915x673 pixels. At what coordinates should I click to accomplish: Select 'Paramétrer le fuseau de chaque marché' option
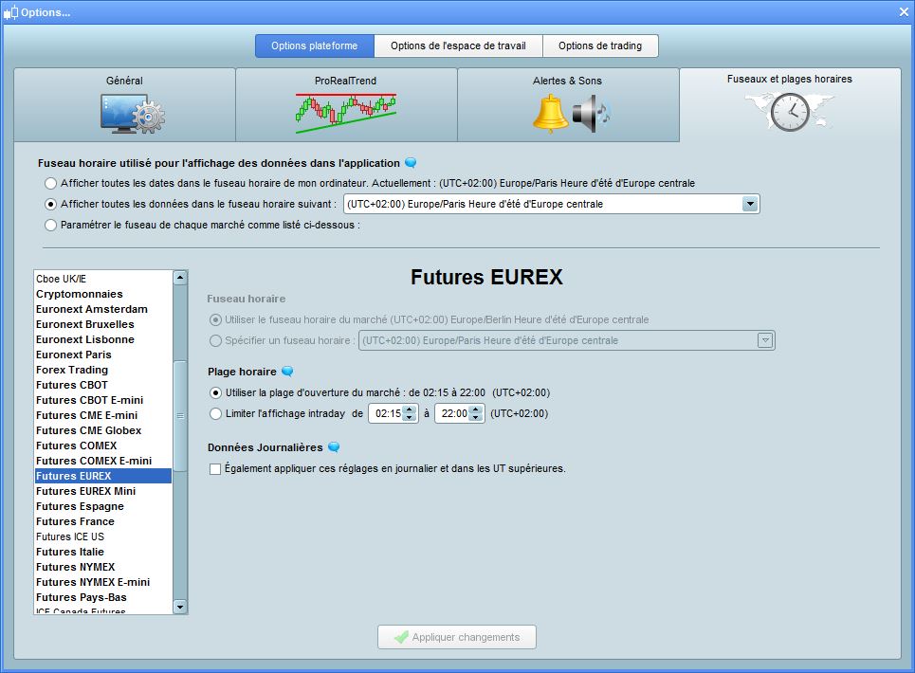(51, 225)
